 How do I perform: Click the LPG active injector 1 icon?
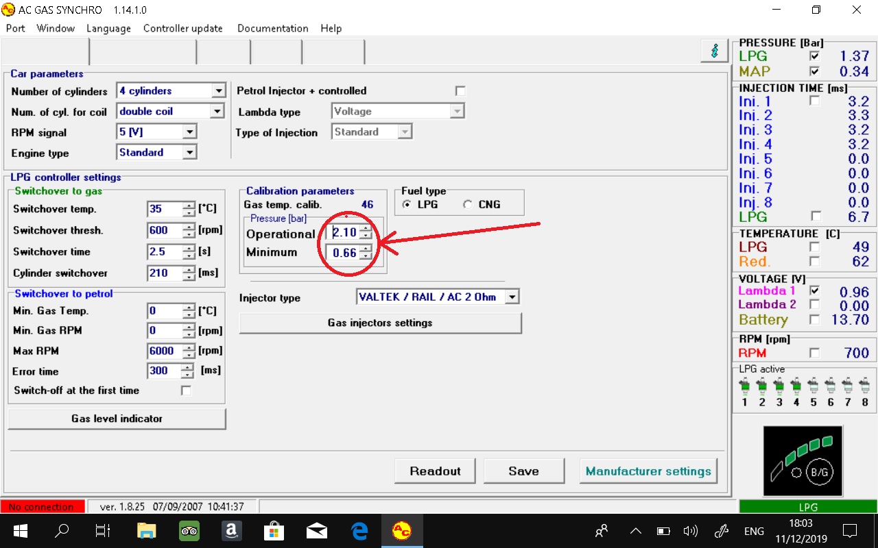click(x=744, y=387)
